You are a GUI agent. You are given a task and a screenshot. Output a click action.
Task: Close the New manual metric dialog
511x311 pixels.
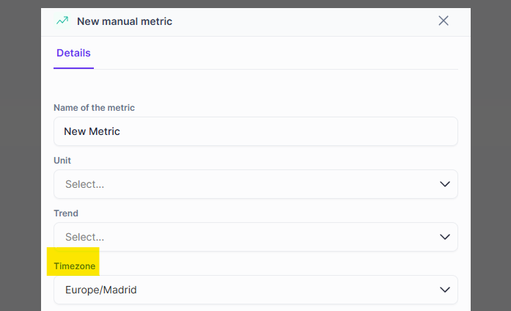(444, 21)
